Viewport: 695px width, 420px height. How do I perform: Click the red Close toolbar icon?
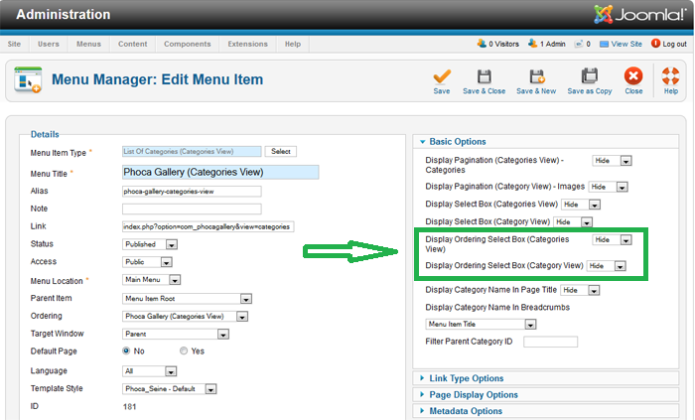tap(633, 76)
